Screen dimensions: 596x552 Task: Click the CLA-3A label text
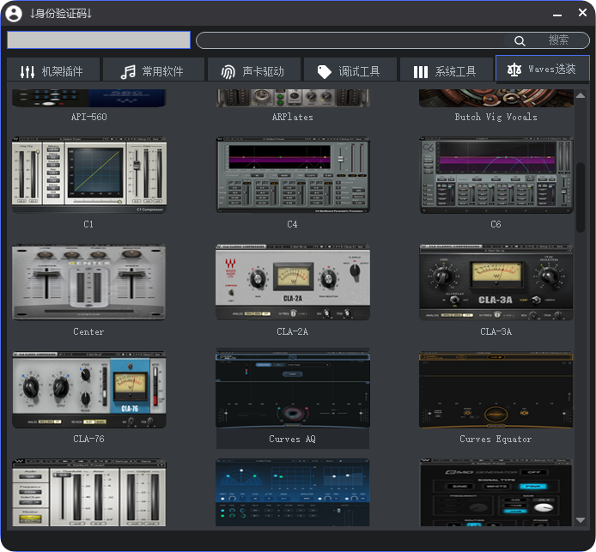click(496, 331)
